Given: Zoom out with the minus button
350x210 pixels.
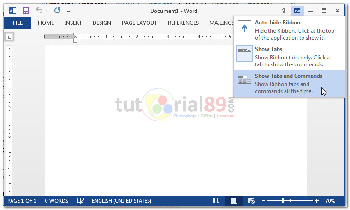Looking at the screenshot, I should 264,201.
